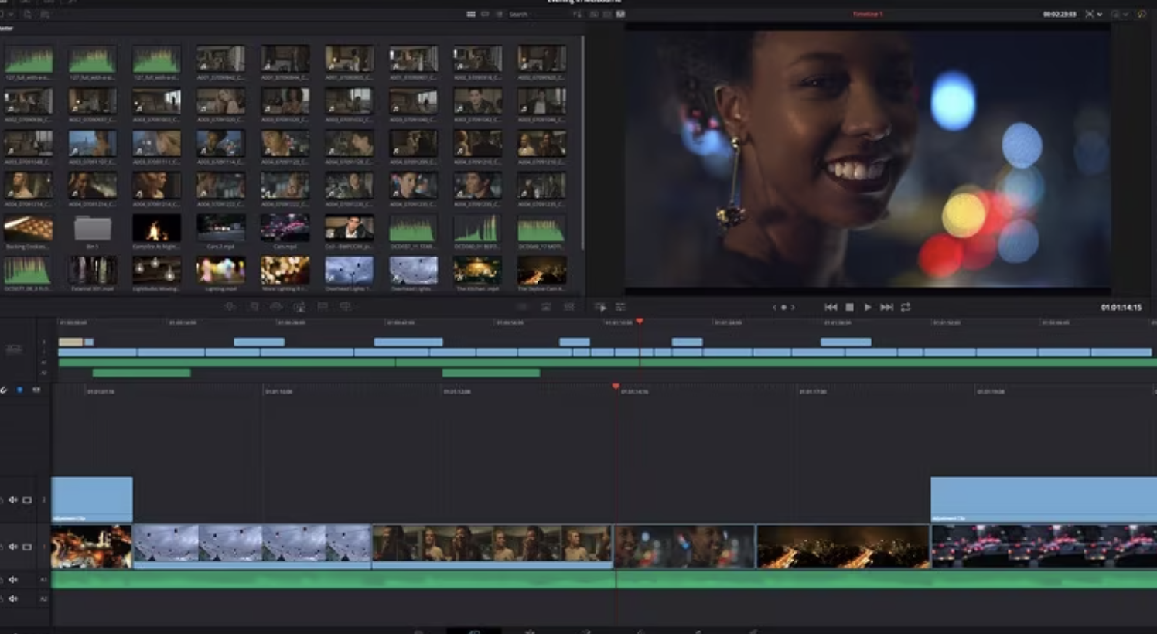The height and width of the screenshot is (634, 1157).
Task: Toggle the bypass color grades icon
Action: (x=1142, y=14)
